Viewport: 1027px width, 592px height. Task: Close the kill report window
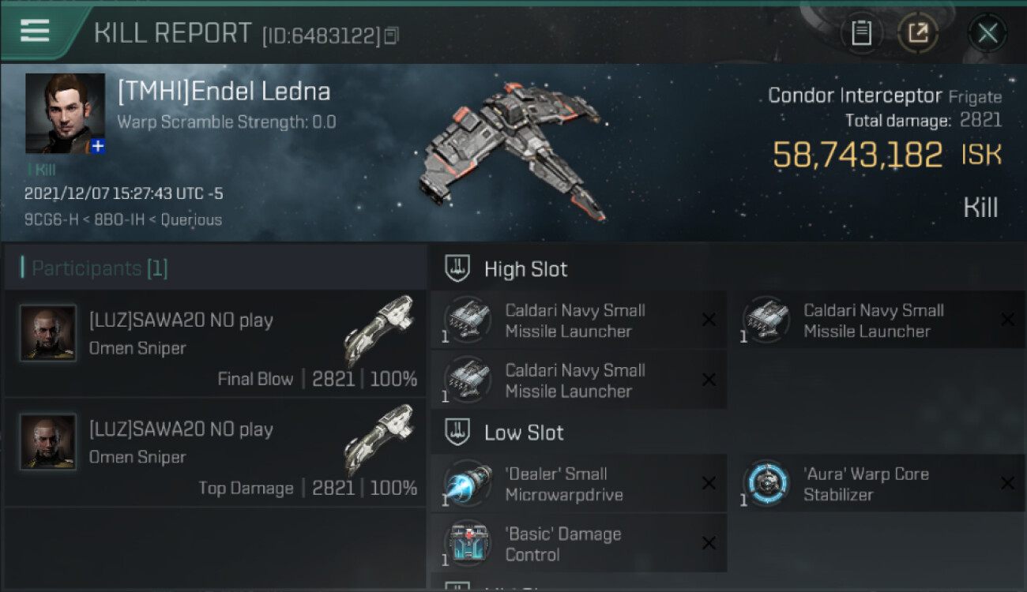987,33
